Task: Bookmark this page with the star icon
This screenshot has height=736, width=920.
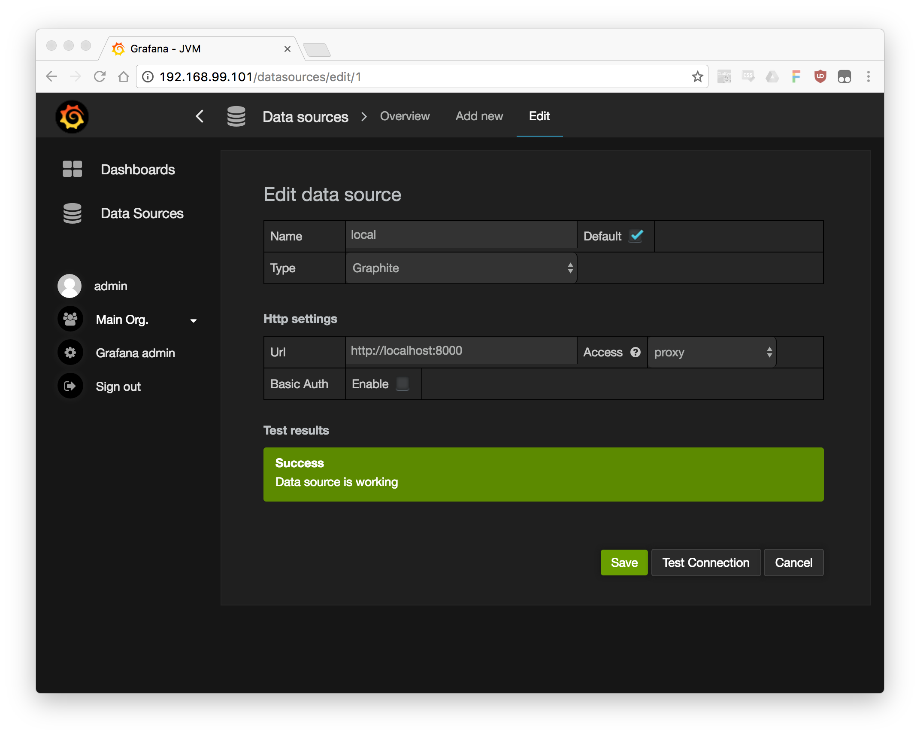Action: pyautogui.click(x=697, y=76)
